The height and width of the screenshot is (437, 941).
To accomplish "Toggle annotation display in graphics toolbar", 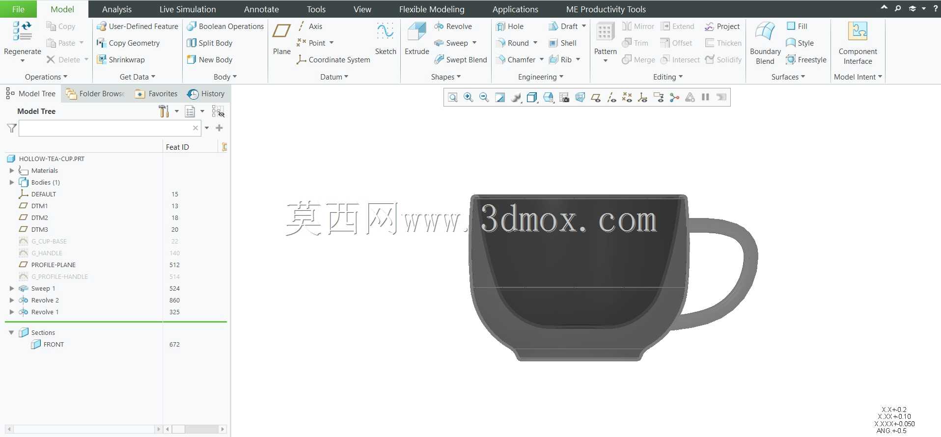I will coord(659,97).
